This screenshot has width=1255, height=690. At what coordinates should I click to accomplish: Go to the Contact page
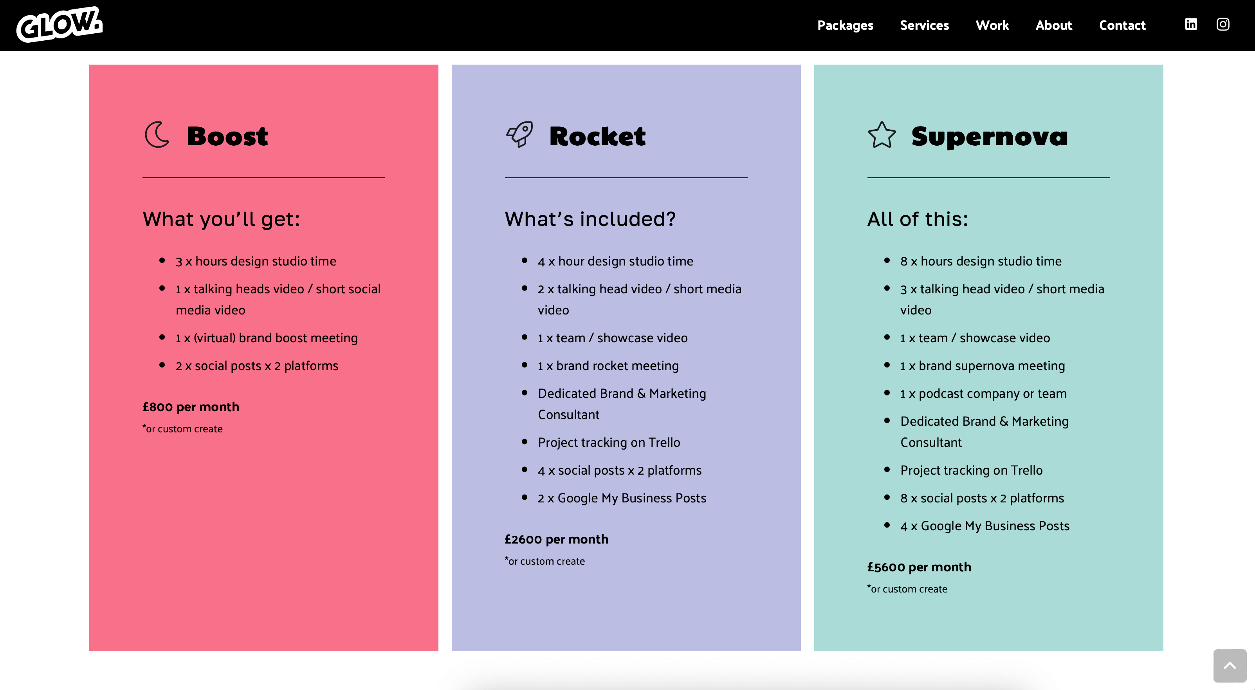tap(1122, 25)
